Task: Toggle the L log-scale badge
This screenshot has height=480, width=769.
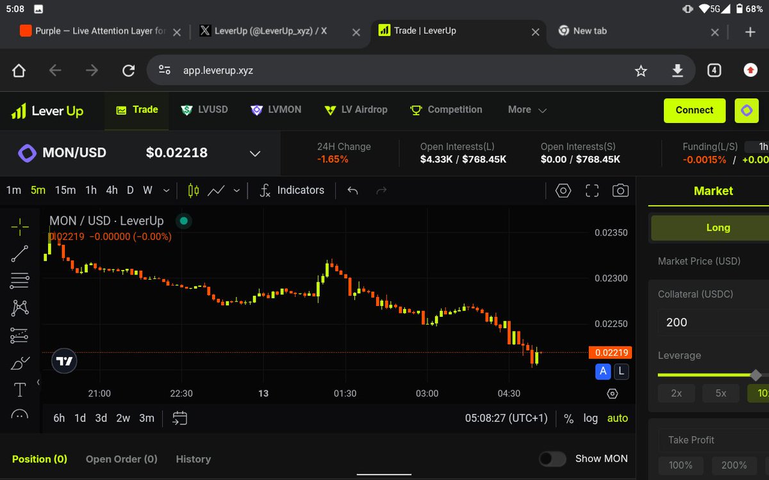Action: [622, 371]
